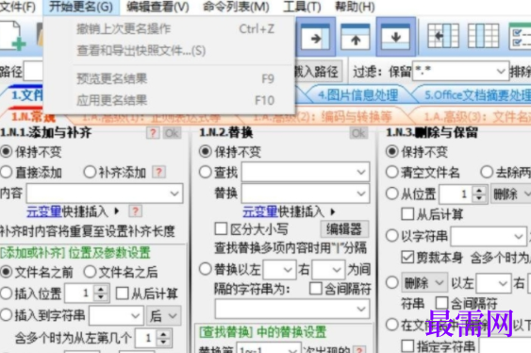Click the move down arrow toolbar icon

[395, 37]
